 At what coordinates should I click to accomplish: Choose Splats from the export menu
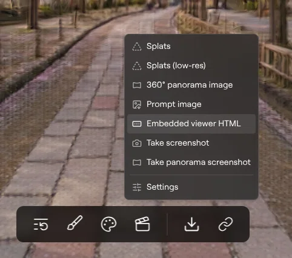point(191,46)
